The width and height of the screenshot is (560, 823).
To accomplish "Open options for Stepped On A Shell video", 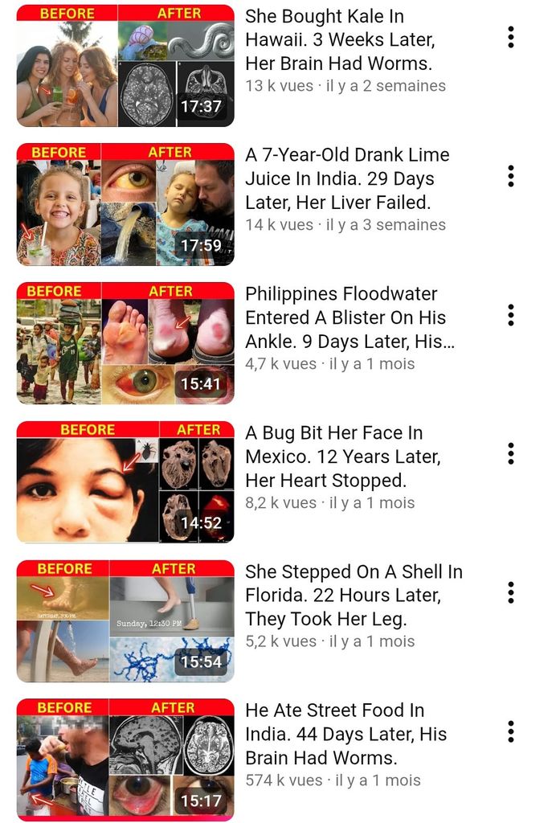I will pos(511,592).
